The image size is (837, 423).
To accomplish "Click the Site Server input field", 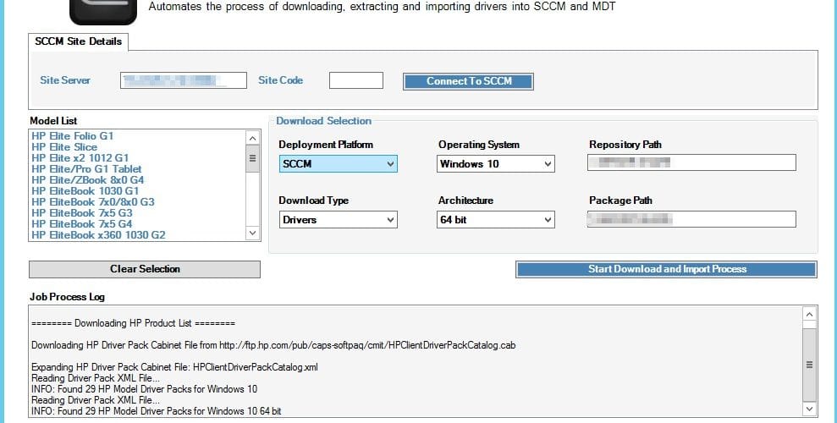I will pyautogui.click(x=184, y=80).
